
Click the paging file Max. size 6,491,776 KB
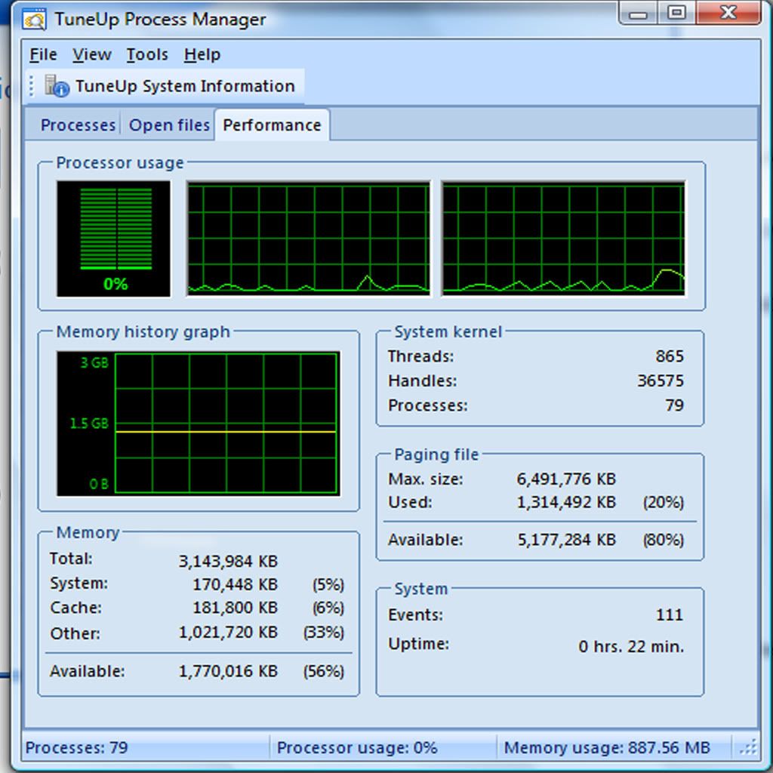pyautogui.click(x=566, y=479)
